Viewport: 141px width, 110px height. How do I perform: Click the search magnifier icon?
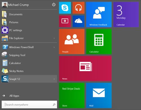coord(54,105)
